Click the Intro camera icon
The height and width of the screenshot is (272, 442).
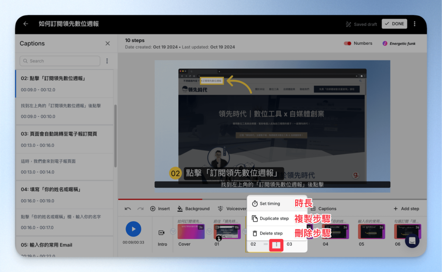[161, 233]
